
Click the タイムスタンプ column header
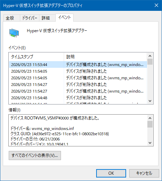click(36, 57)
